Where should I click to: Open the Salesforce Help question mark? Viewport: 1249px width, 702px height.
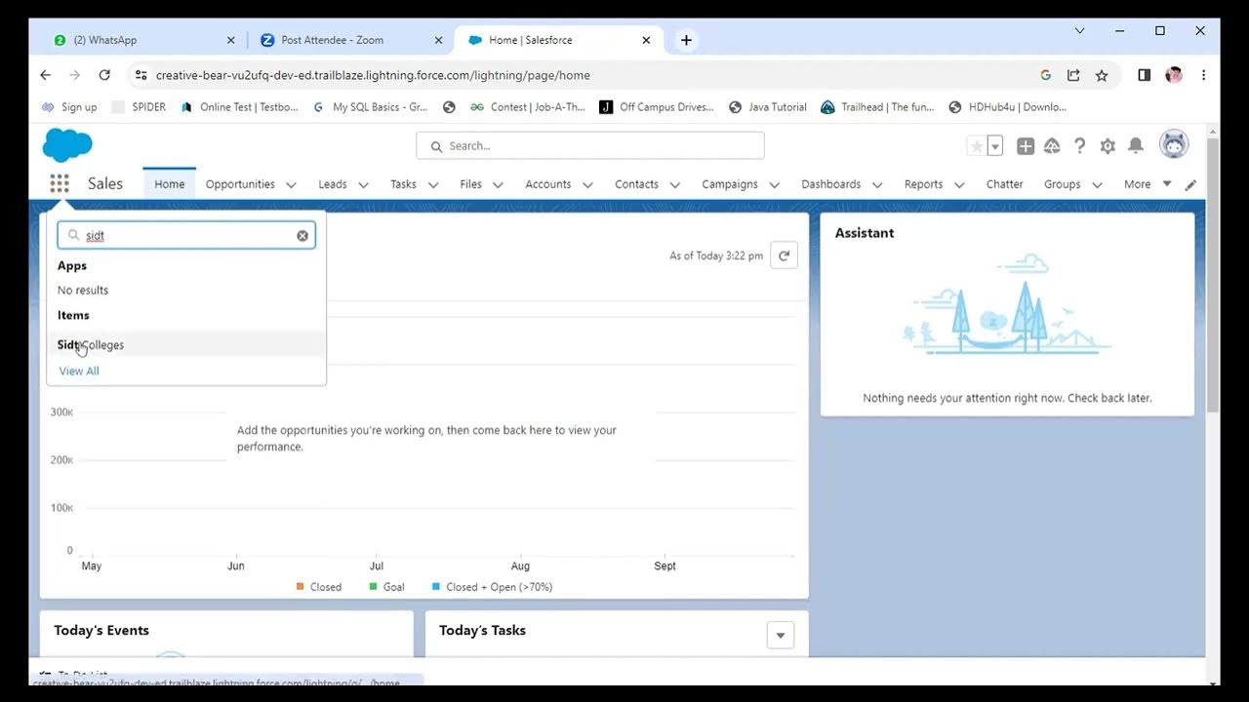click(x=1079, y=146)
